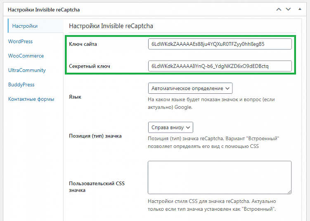Click the Ключ сайта input field

(220, 44)
